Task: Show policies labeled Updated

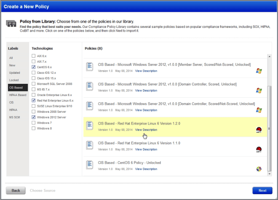Action: (15, 73)
